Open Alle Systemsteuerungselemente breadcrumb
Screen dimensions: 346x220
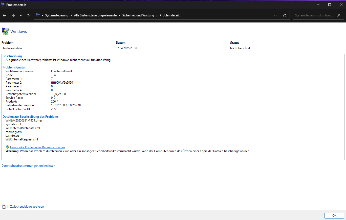[x=95, y=15]
